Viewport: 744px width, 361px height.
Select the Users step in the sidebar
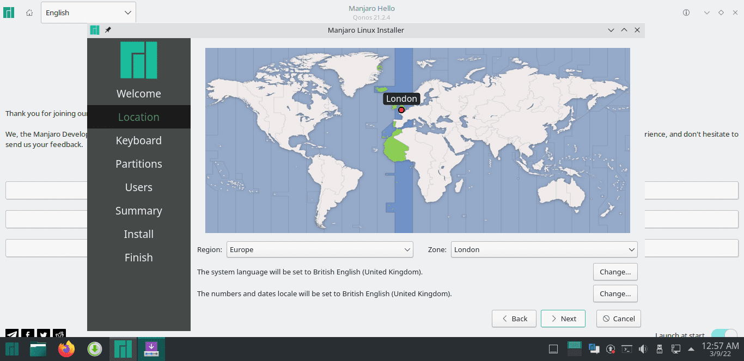click(139, 187)
